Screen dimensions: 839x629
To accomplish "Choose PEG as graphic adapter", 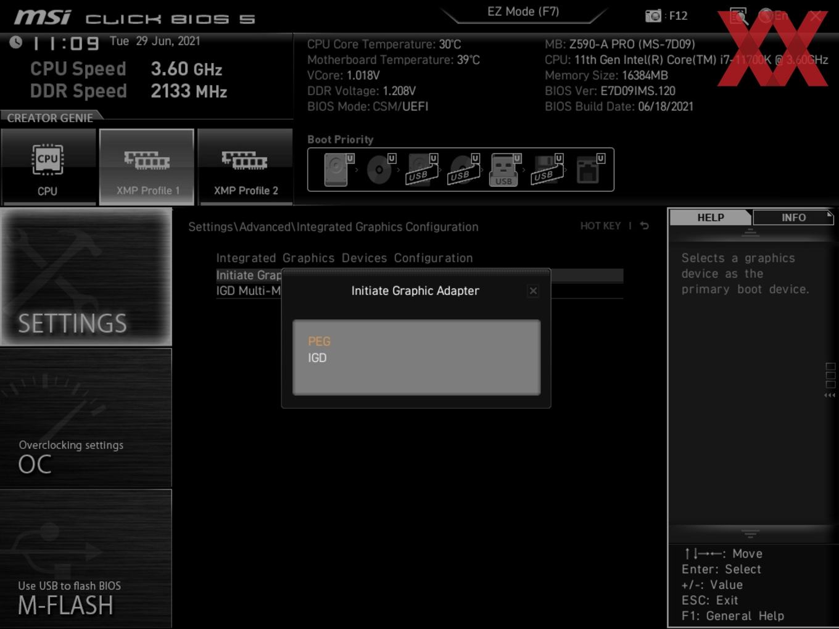I will coord(319,341).
